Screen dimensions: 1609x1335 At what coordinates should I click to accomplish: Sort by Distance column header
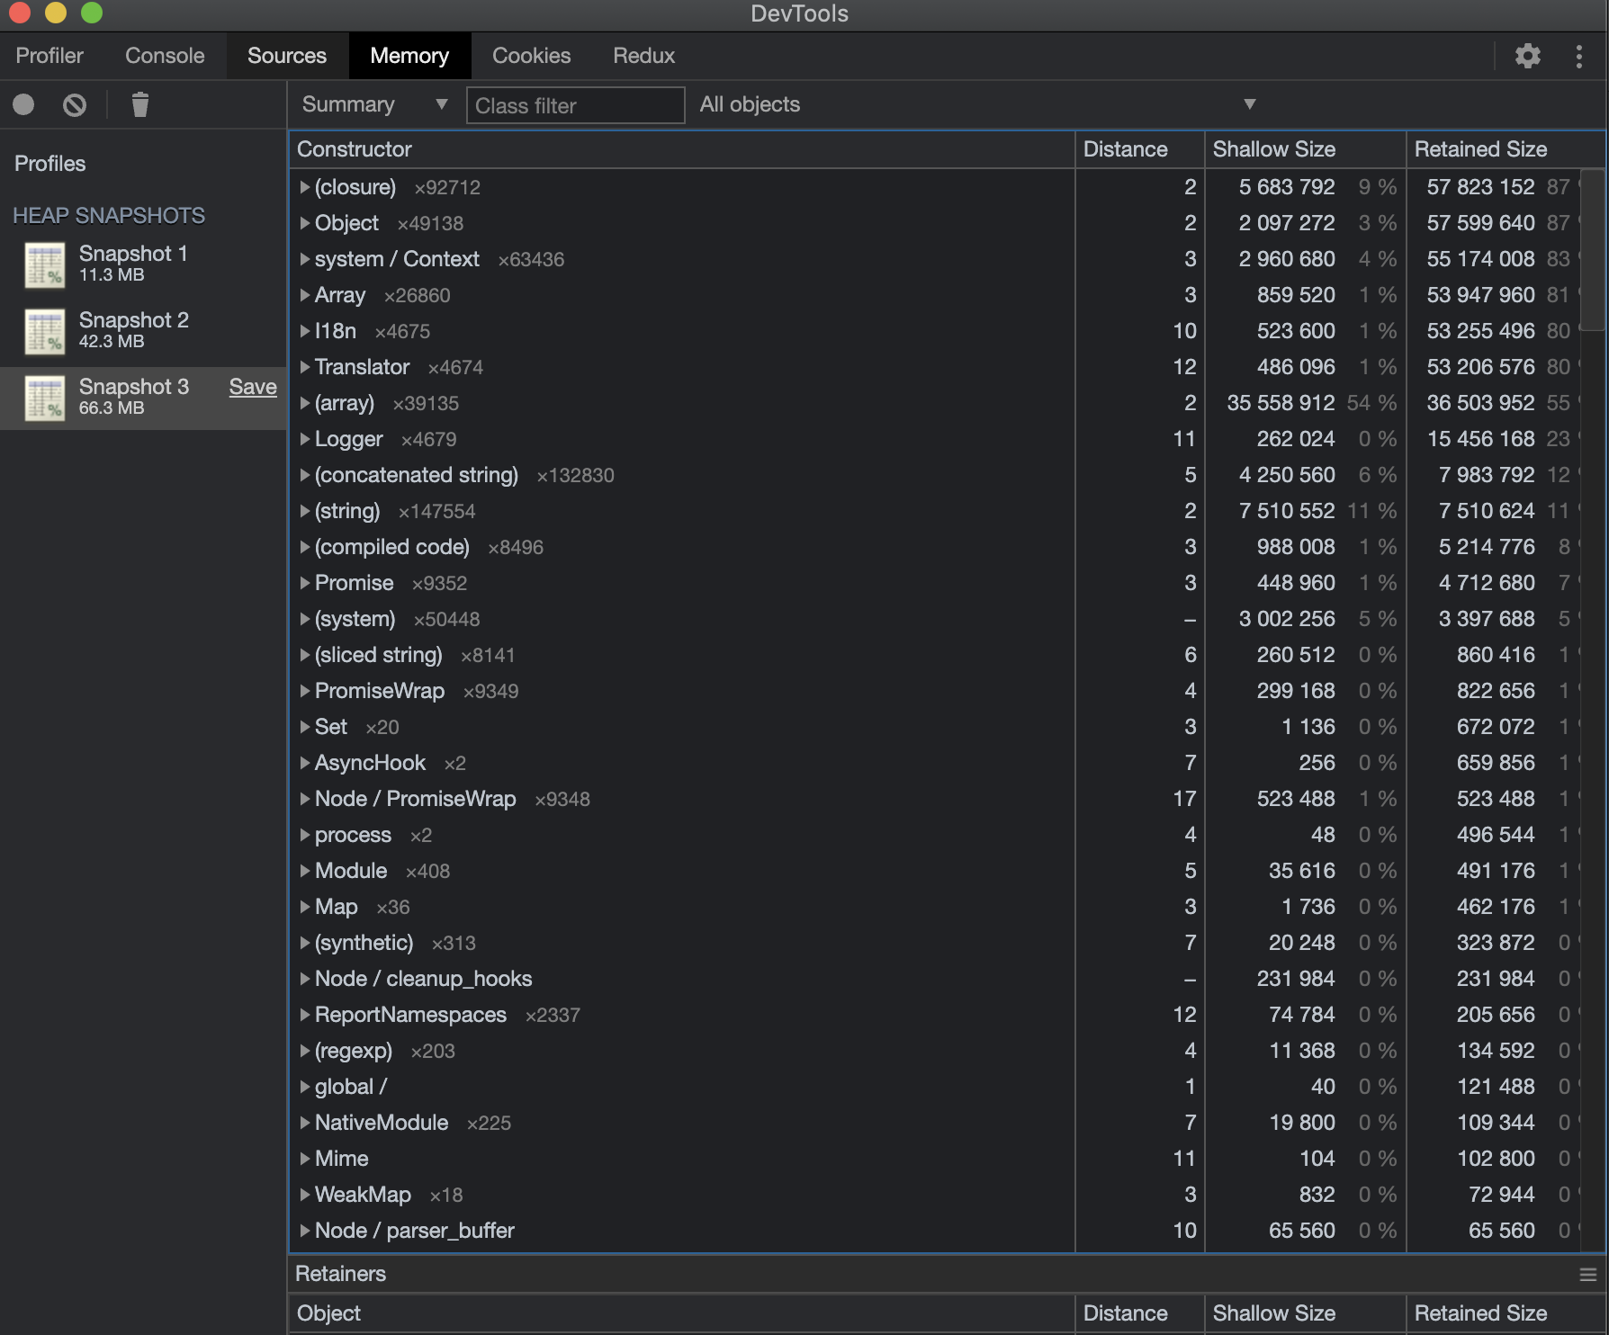[1139, 149]
